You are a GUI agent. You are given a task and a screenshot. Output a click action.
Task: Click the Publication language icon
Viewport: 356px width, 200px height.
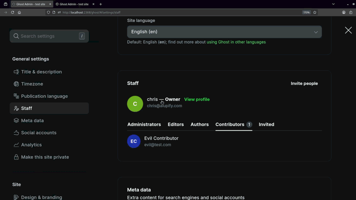point(16,96)
